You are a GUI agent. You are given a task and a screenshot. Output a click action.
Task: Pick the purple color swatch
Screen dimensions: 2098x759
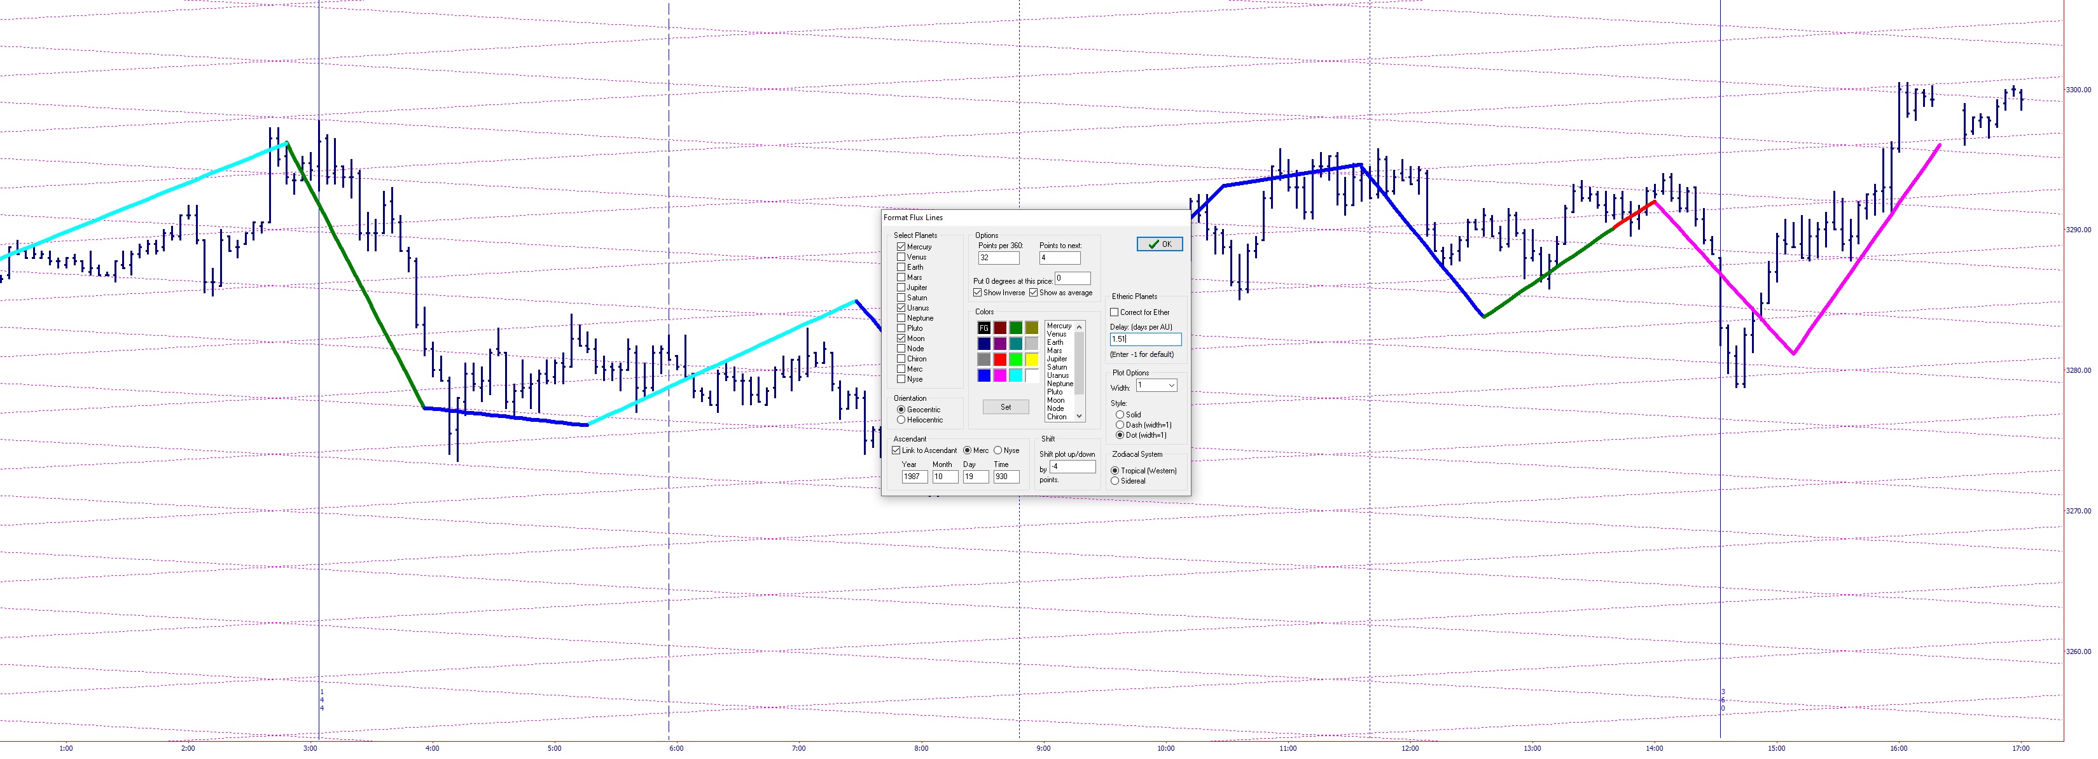click(999, 344)
